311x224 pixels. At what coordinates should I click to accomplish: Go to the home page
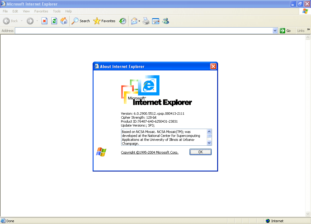click(x=64, y=21)
